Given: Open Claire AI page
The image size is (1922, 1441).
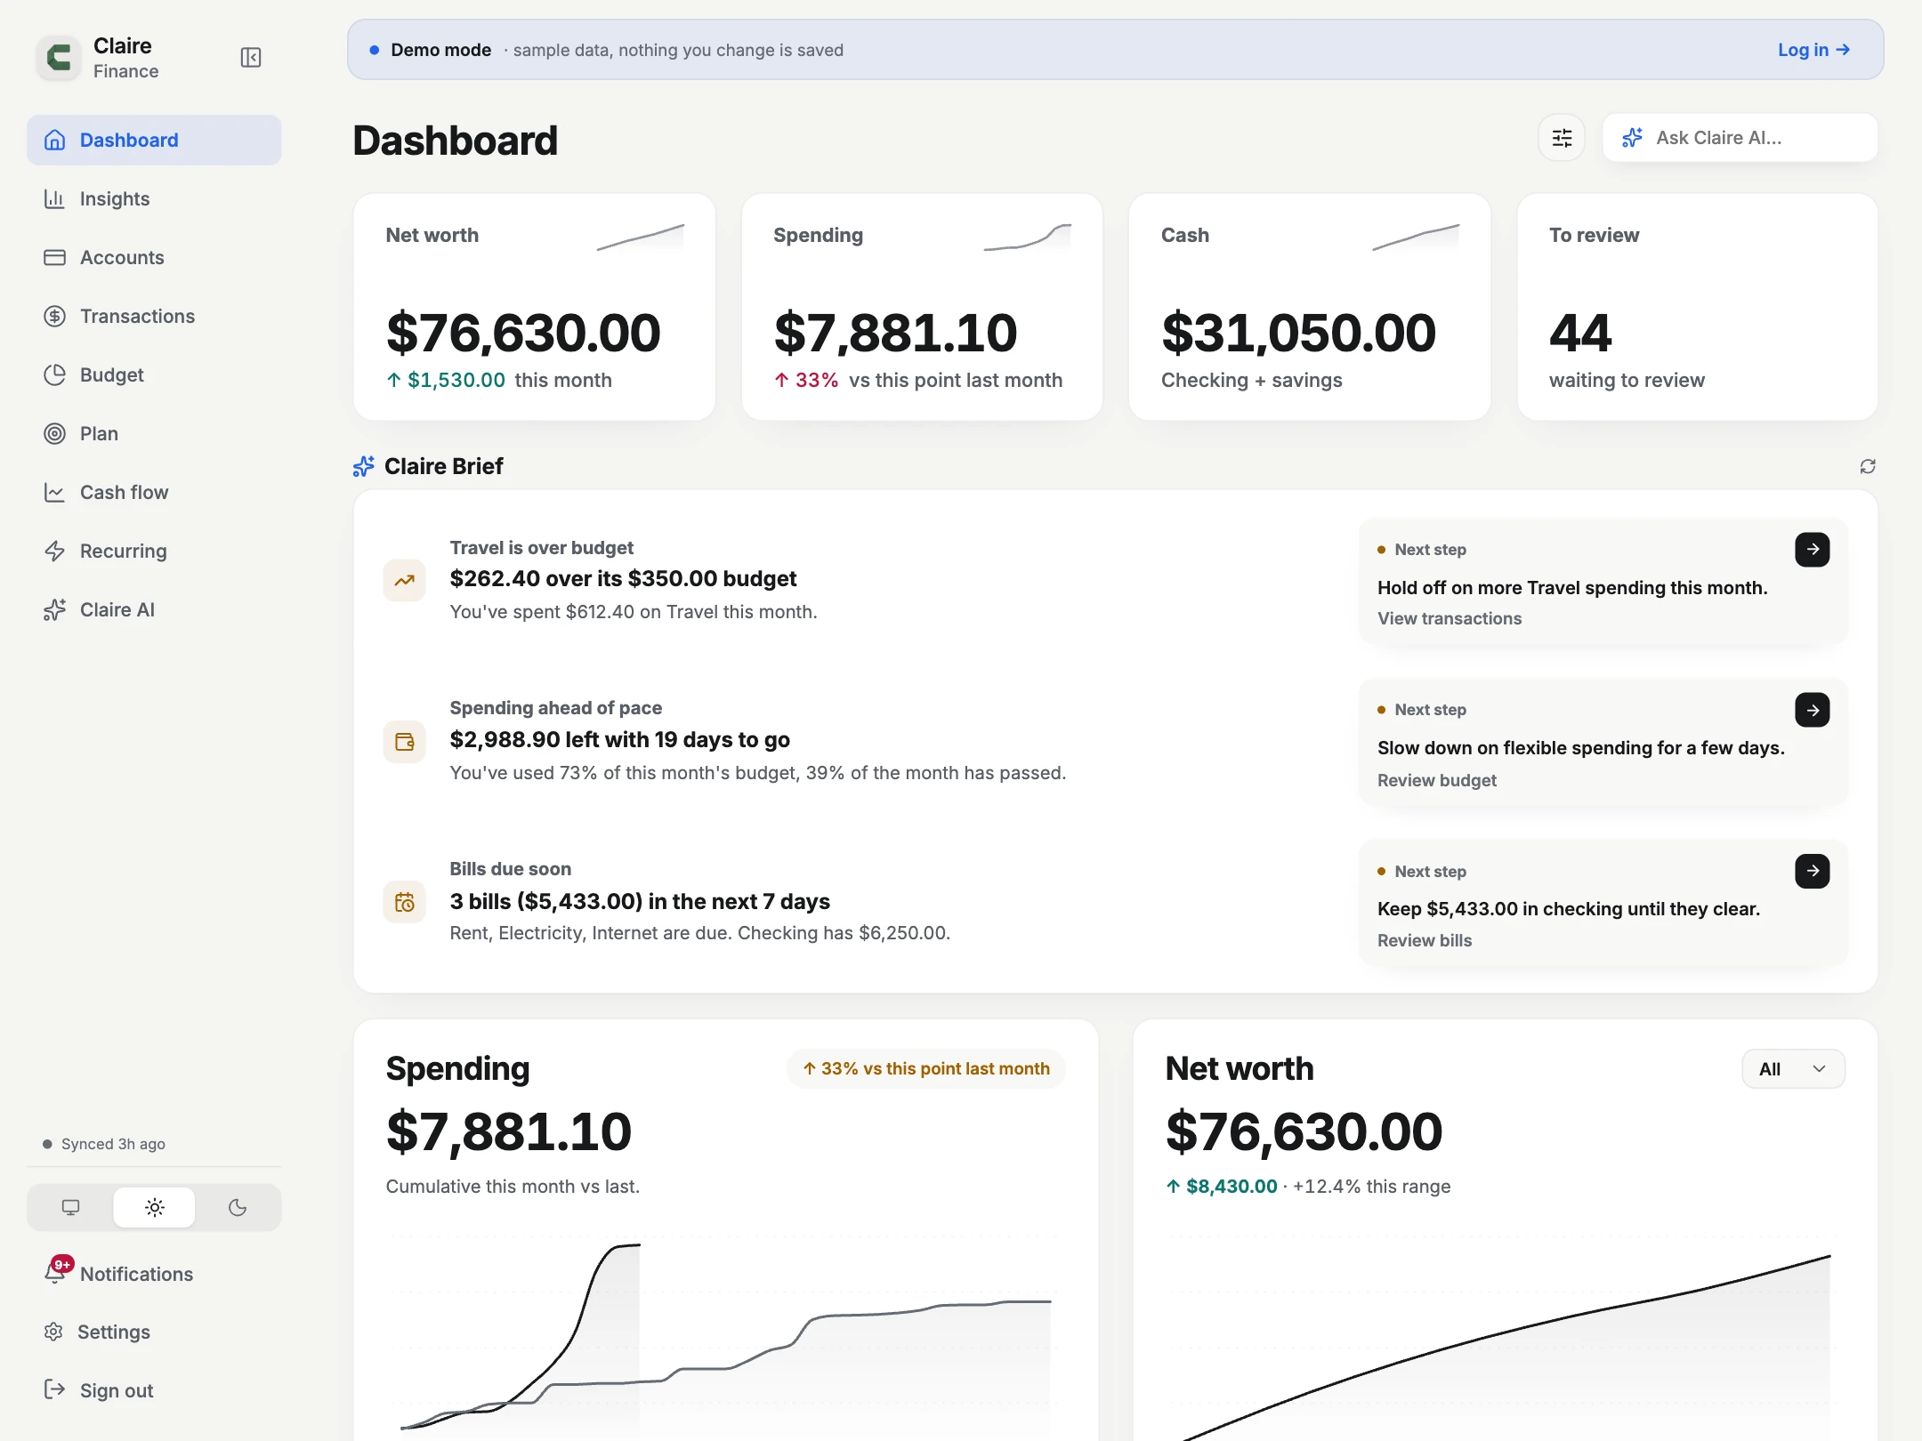Looking at the screenshot, I should coord(154,609).
